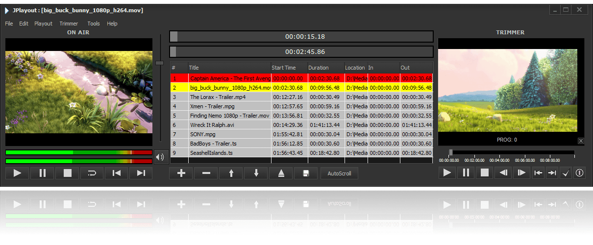
Task: Toggle loop mode under ON AIR preview
Action: 92,173
